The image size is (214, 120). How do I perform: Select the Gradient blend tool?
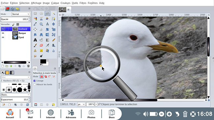47,40
